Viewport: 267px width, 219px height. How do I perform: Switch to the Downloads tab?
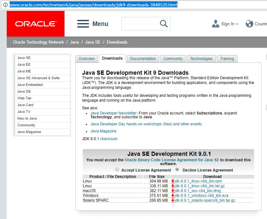[x=112, y=58]
